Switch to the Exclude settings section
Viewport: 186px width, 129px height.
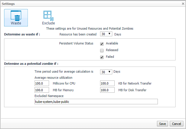(48, 17)
